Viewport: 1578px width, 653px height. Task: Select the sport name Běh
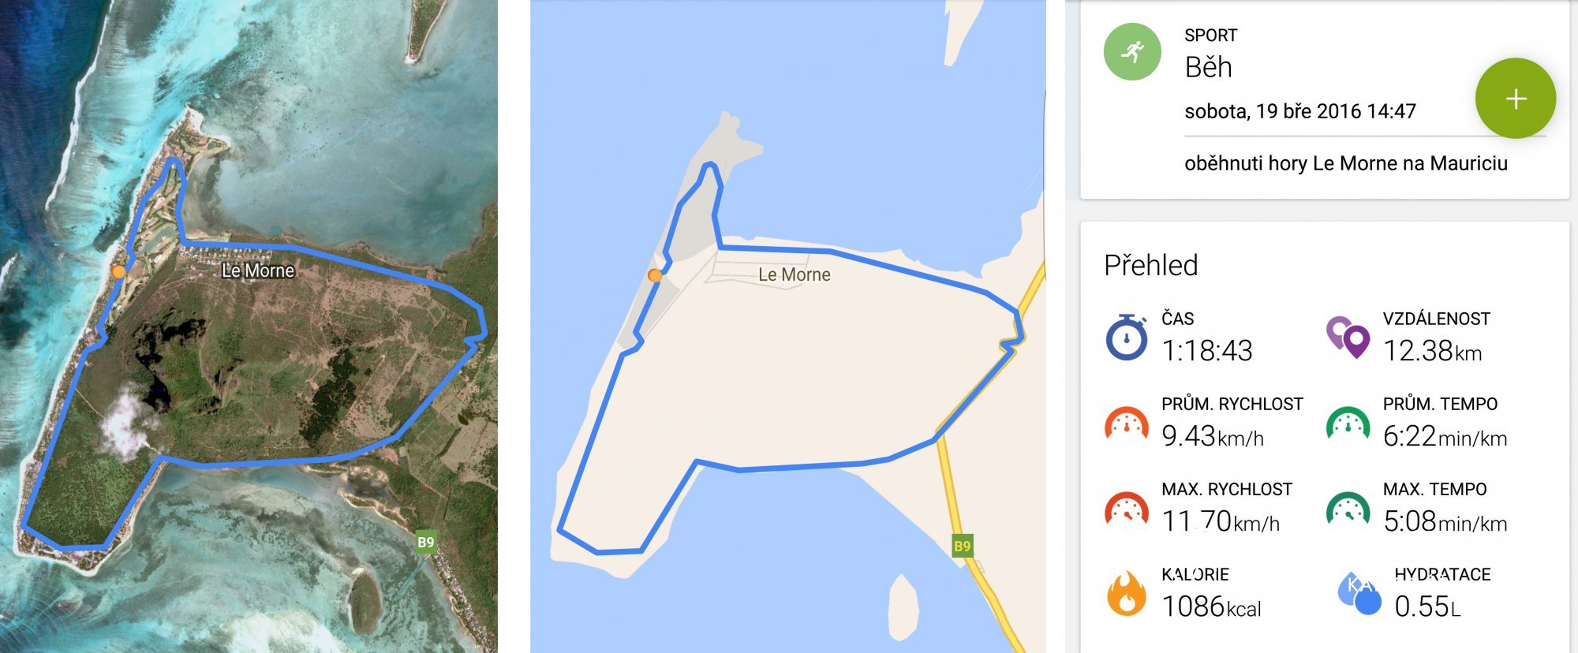[x=1208, y=67]
